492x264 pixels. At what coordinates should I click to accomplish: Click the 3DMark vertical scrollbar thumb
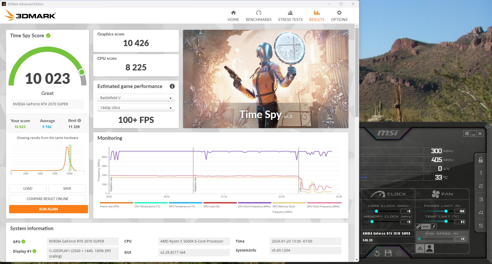coord(357,72)
